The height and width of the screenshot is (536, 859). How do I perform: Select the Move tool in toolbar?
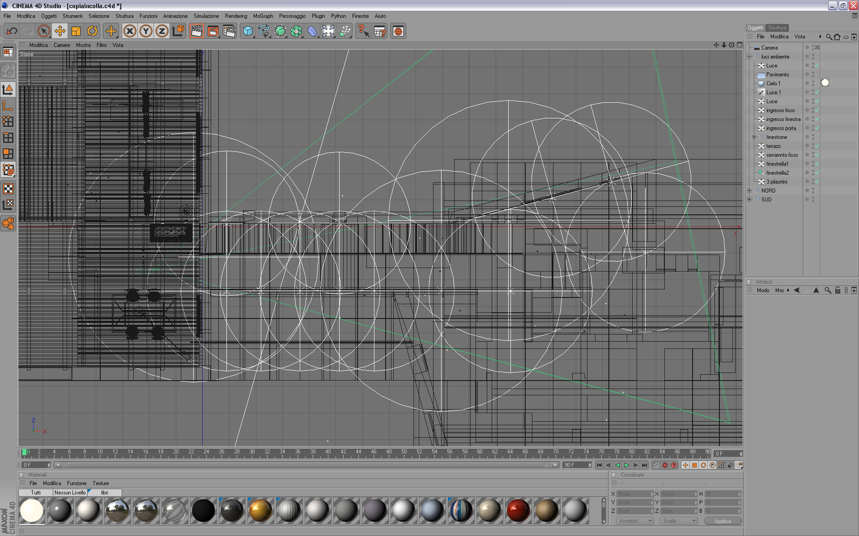(60, 31)
